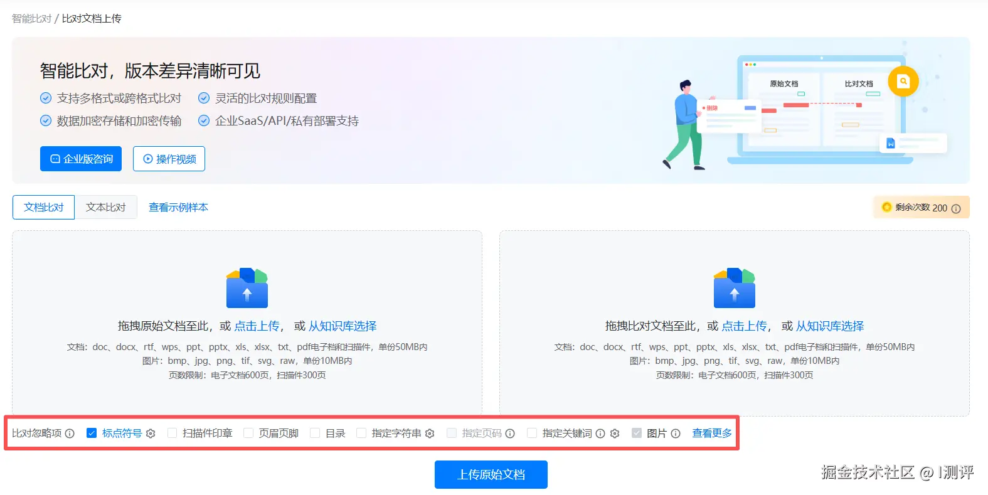Click the info icon beside 指定页码
Viewport: 988px width, 495px height.
[x=510, y=434]
